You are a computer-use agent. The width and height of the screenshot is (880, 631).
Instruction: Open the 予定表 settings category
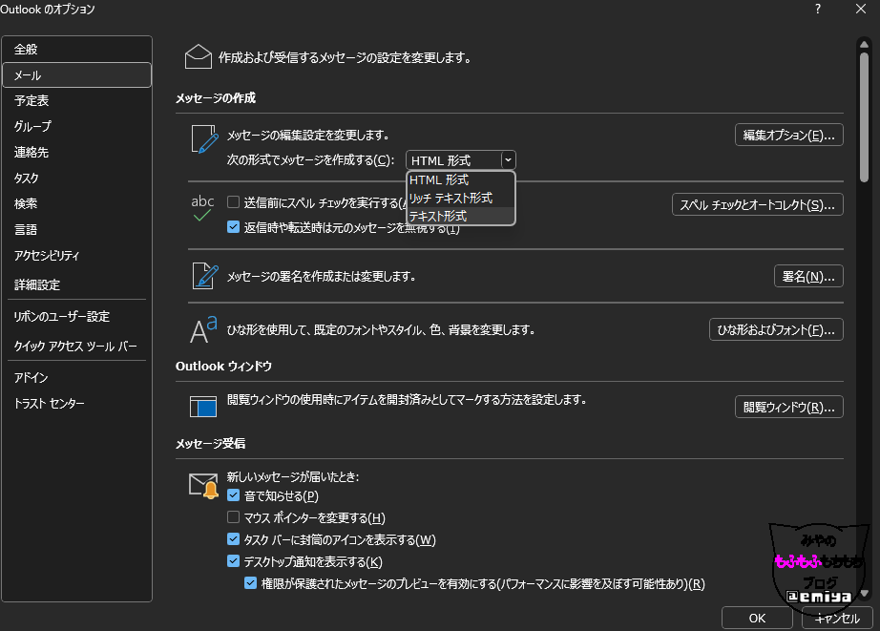pyautogui.click(x=31, y=100)
